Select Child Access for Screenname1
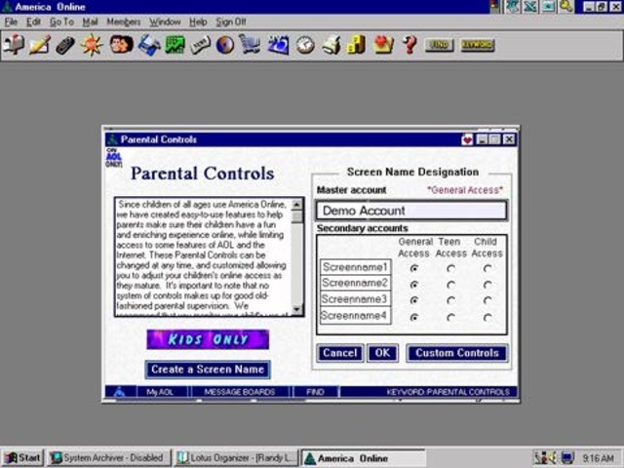This screenshot has height=468, width=624. [487, 269]
